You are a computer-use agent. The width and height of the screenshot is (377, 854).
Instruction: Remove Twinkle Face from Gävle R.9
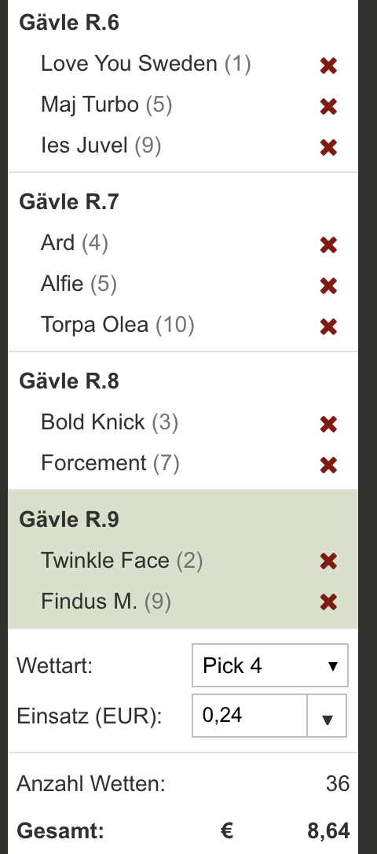coord(328,561)
